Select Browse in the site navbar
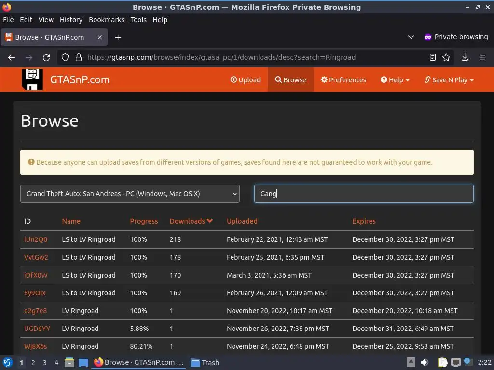This screenshot has height=370, width=494. pos(290,80)
